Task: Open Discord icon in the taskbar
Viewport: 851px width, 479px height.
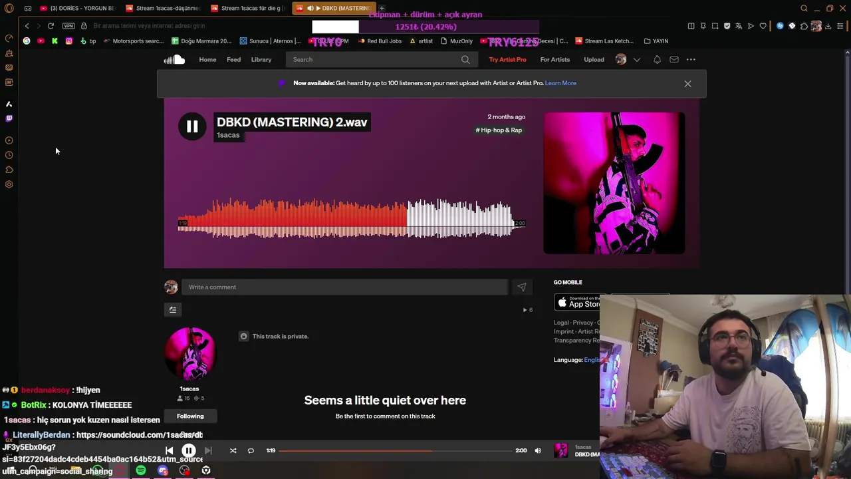Action: click(x=163, y=470)
